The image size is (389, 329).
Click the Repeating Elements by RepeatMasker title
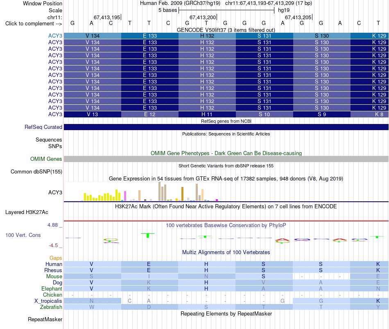(226, 313)
